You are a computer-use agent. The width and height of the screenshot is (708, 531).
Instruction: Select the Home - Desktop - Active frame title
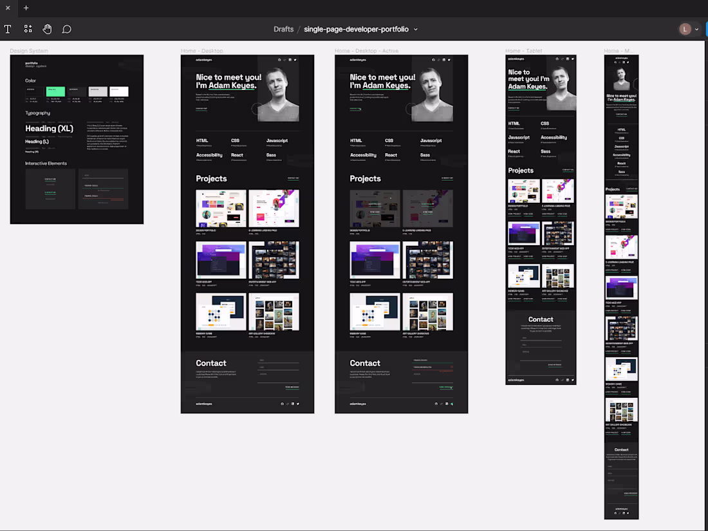click(x=366, y=50)
